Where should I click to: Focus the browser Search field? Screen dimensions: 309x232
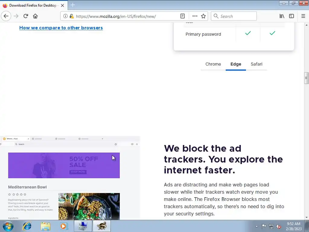click(234, 16)
